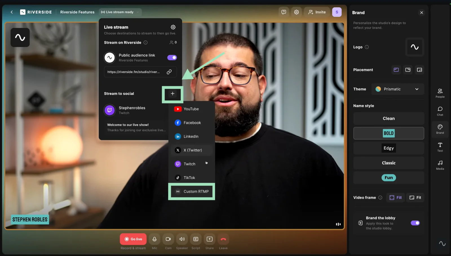The height and width of the screenshot is (256, 451).
Task: Open the Text sidebar panel
Action: pos(440,147)
